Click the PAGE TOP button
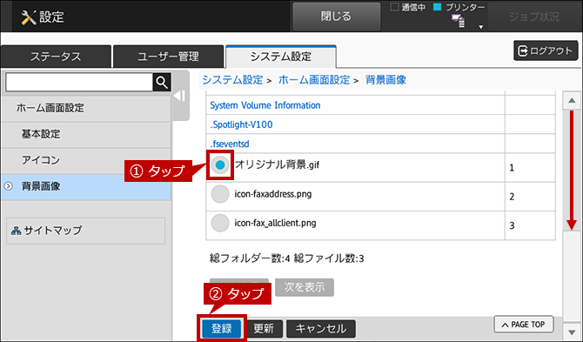Screen dimensions: 583x342 524,325
